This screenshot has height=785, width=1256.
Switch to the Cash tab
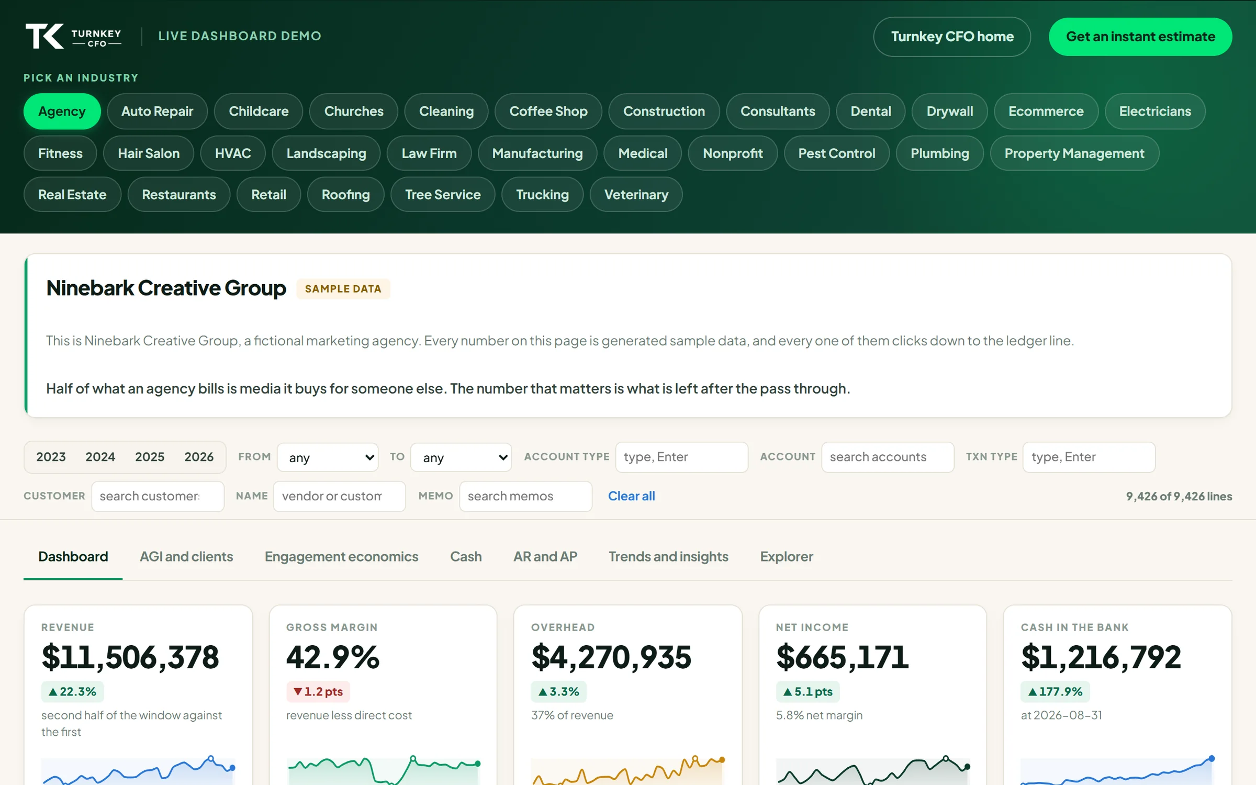tap(466, 557)
